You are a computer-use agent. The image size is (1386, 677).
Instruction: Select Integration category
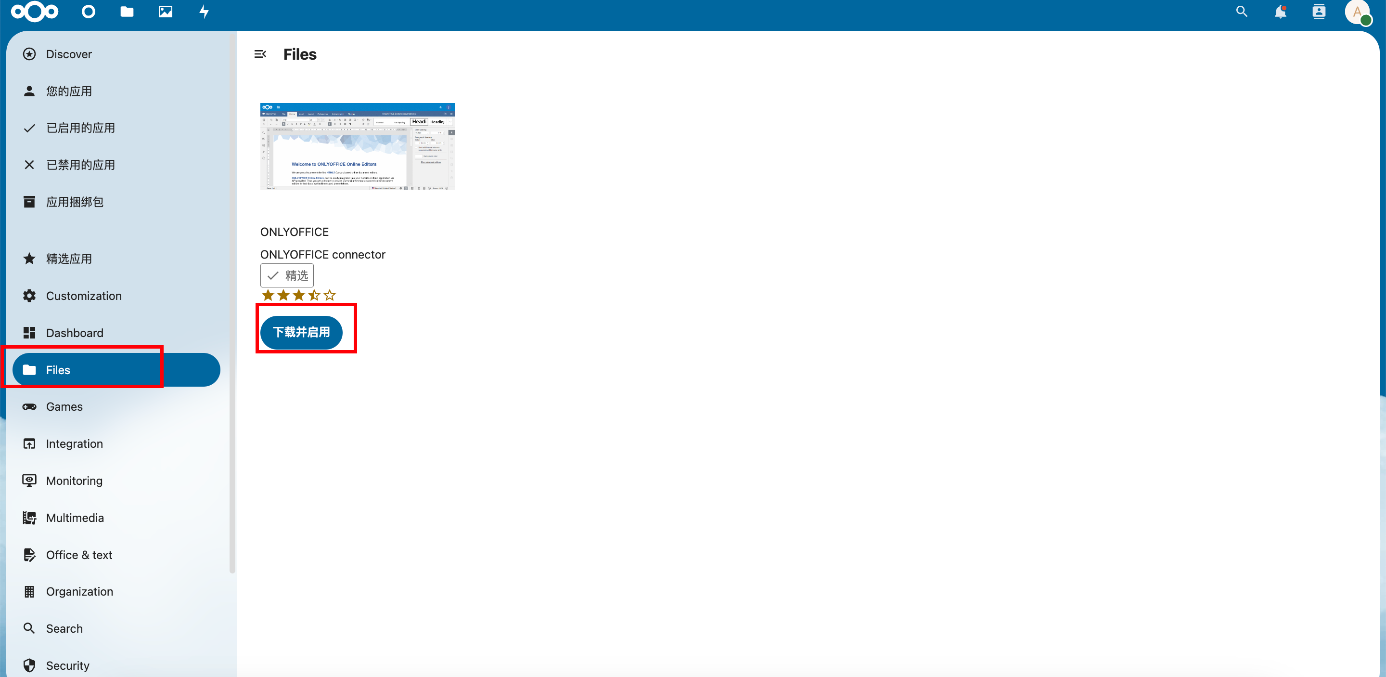tap(116, 443)
